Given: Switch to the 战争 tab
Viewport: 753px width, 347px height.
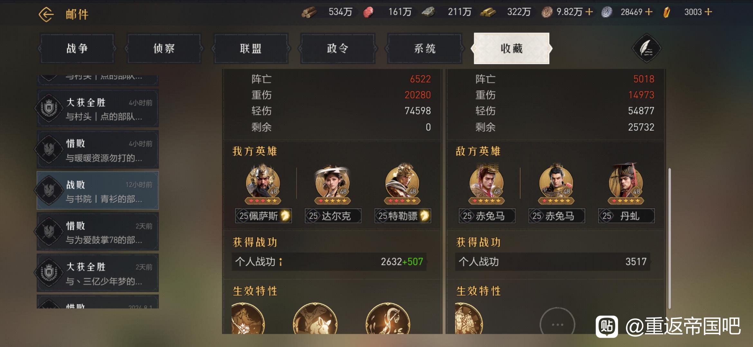Looking at the screenshot, I should pos(77,49).
